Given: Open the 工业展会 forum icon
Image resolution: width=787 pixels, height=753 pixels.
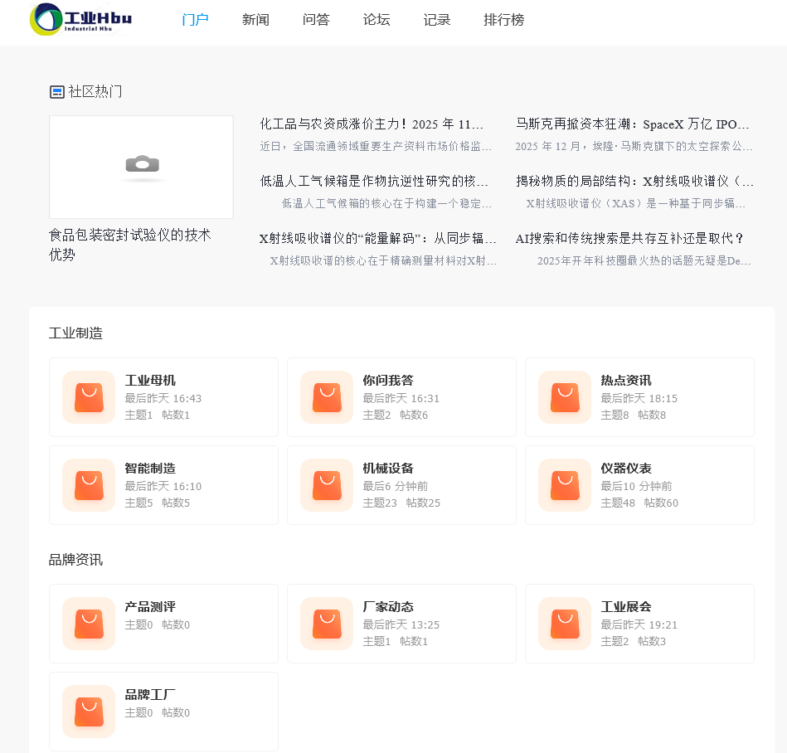Looking at the screenshot, I should [564, 623].
